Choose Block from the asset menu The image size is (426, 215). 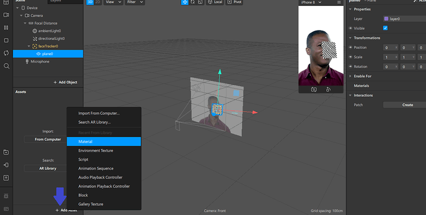pos(104,195)
